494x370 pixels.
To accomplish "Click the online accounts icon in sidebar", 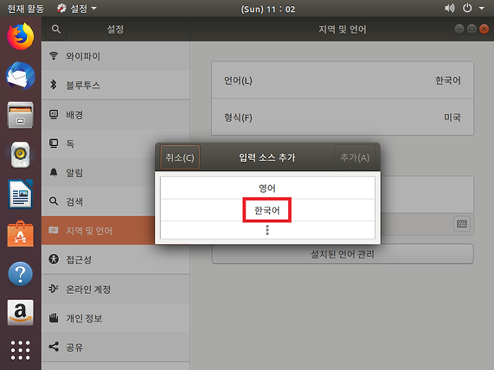I will point(54,288).
